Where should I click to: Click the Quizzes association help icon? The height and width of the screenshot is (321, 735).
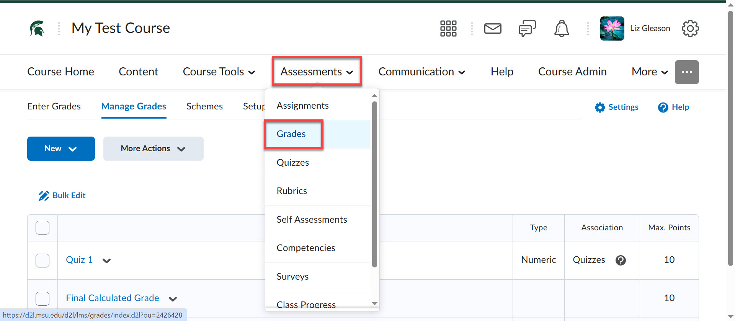pos(621,260)
